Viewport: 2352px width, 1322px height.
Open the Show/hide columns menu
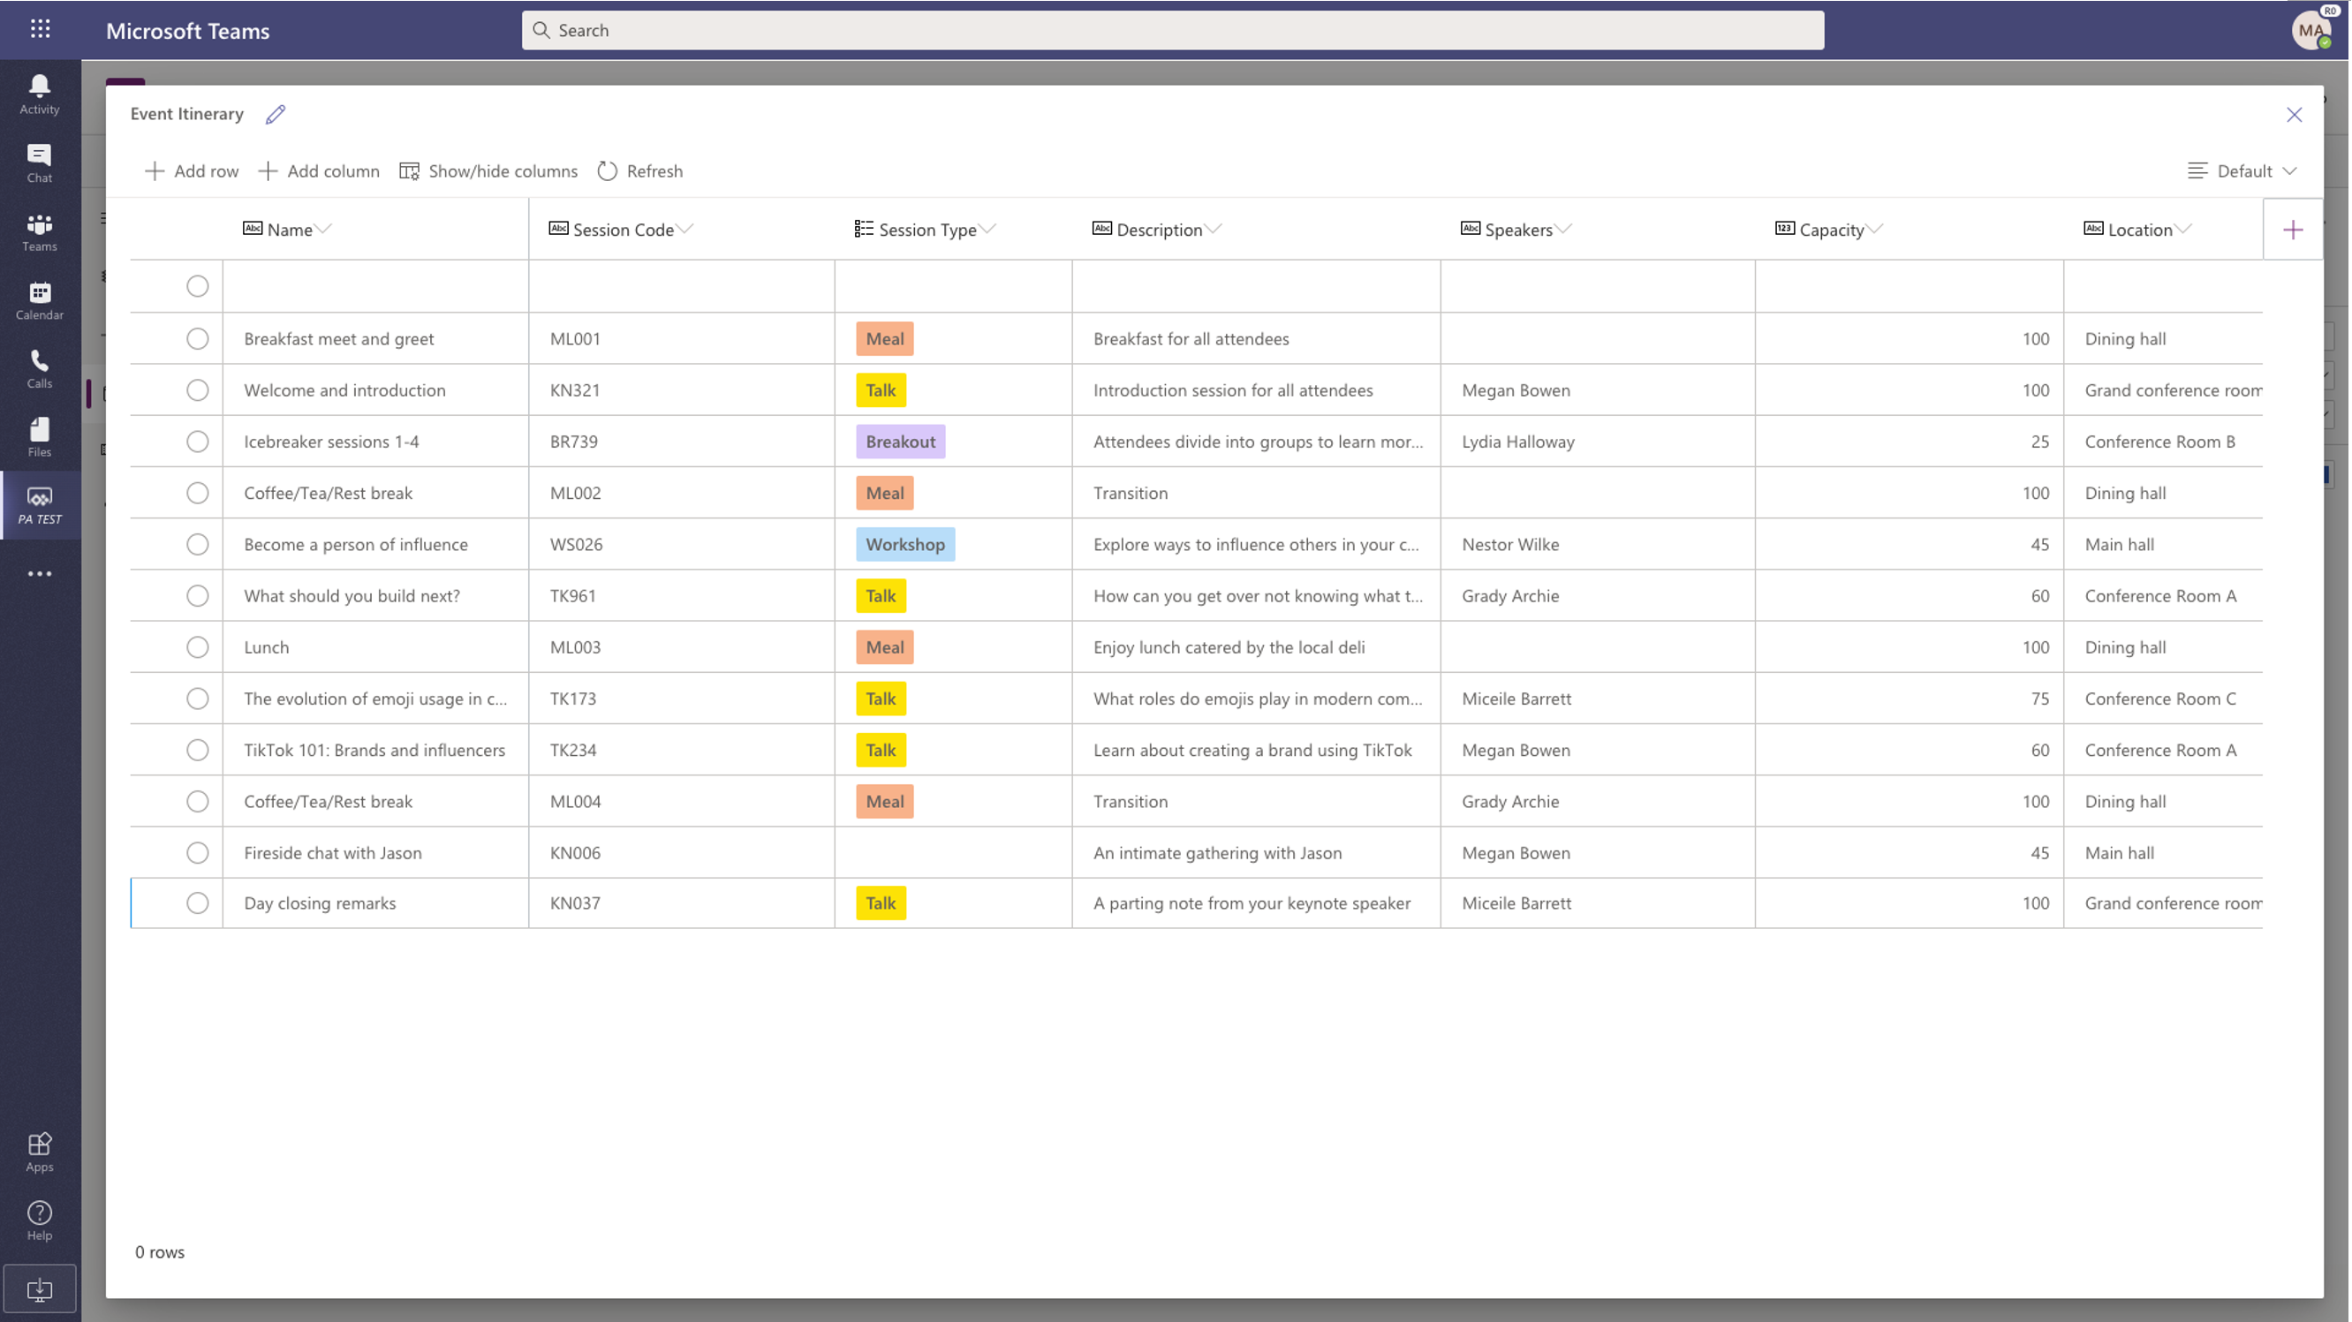tap(488, 170)
